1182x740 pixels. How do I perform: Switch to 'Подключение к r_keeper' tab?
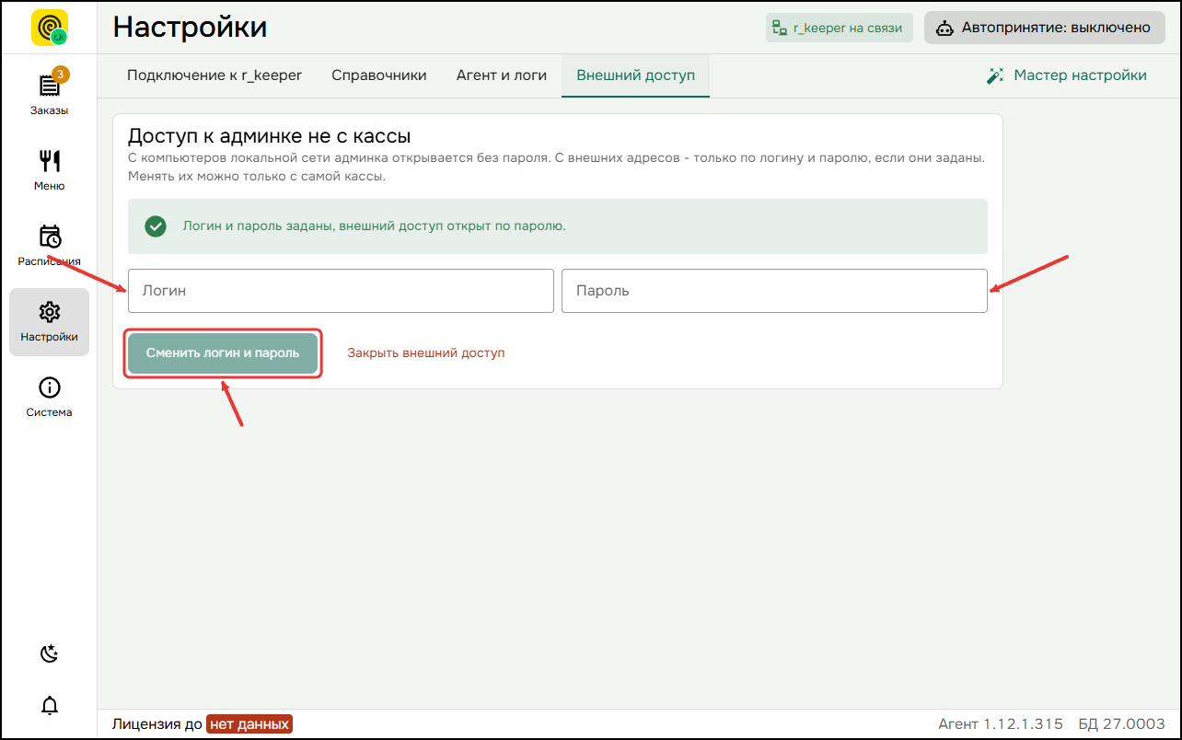click(x=214, y=75)
